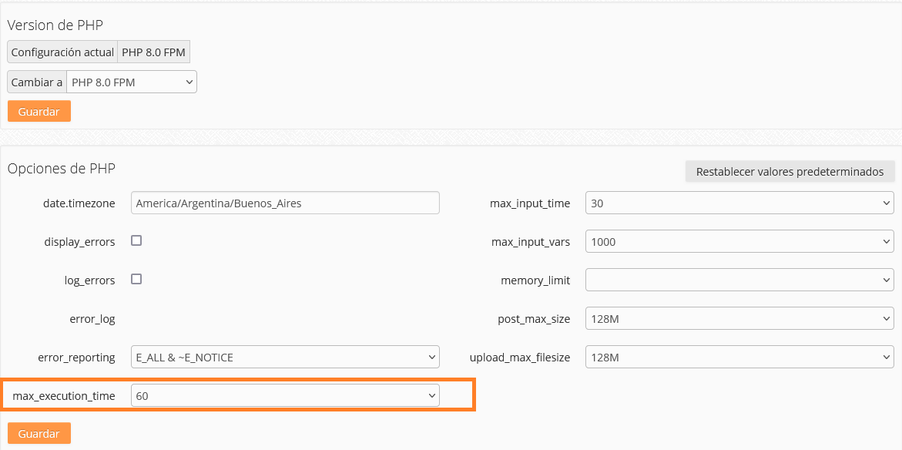Open the max_execution_time dropdown
Screen dimensions: 902x450
[285, 396]
